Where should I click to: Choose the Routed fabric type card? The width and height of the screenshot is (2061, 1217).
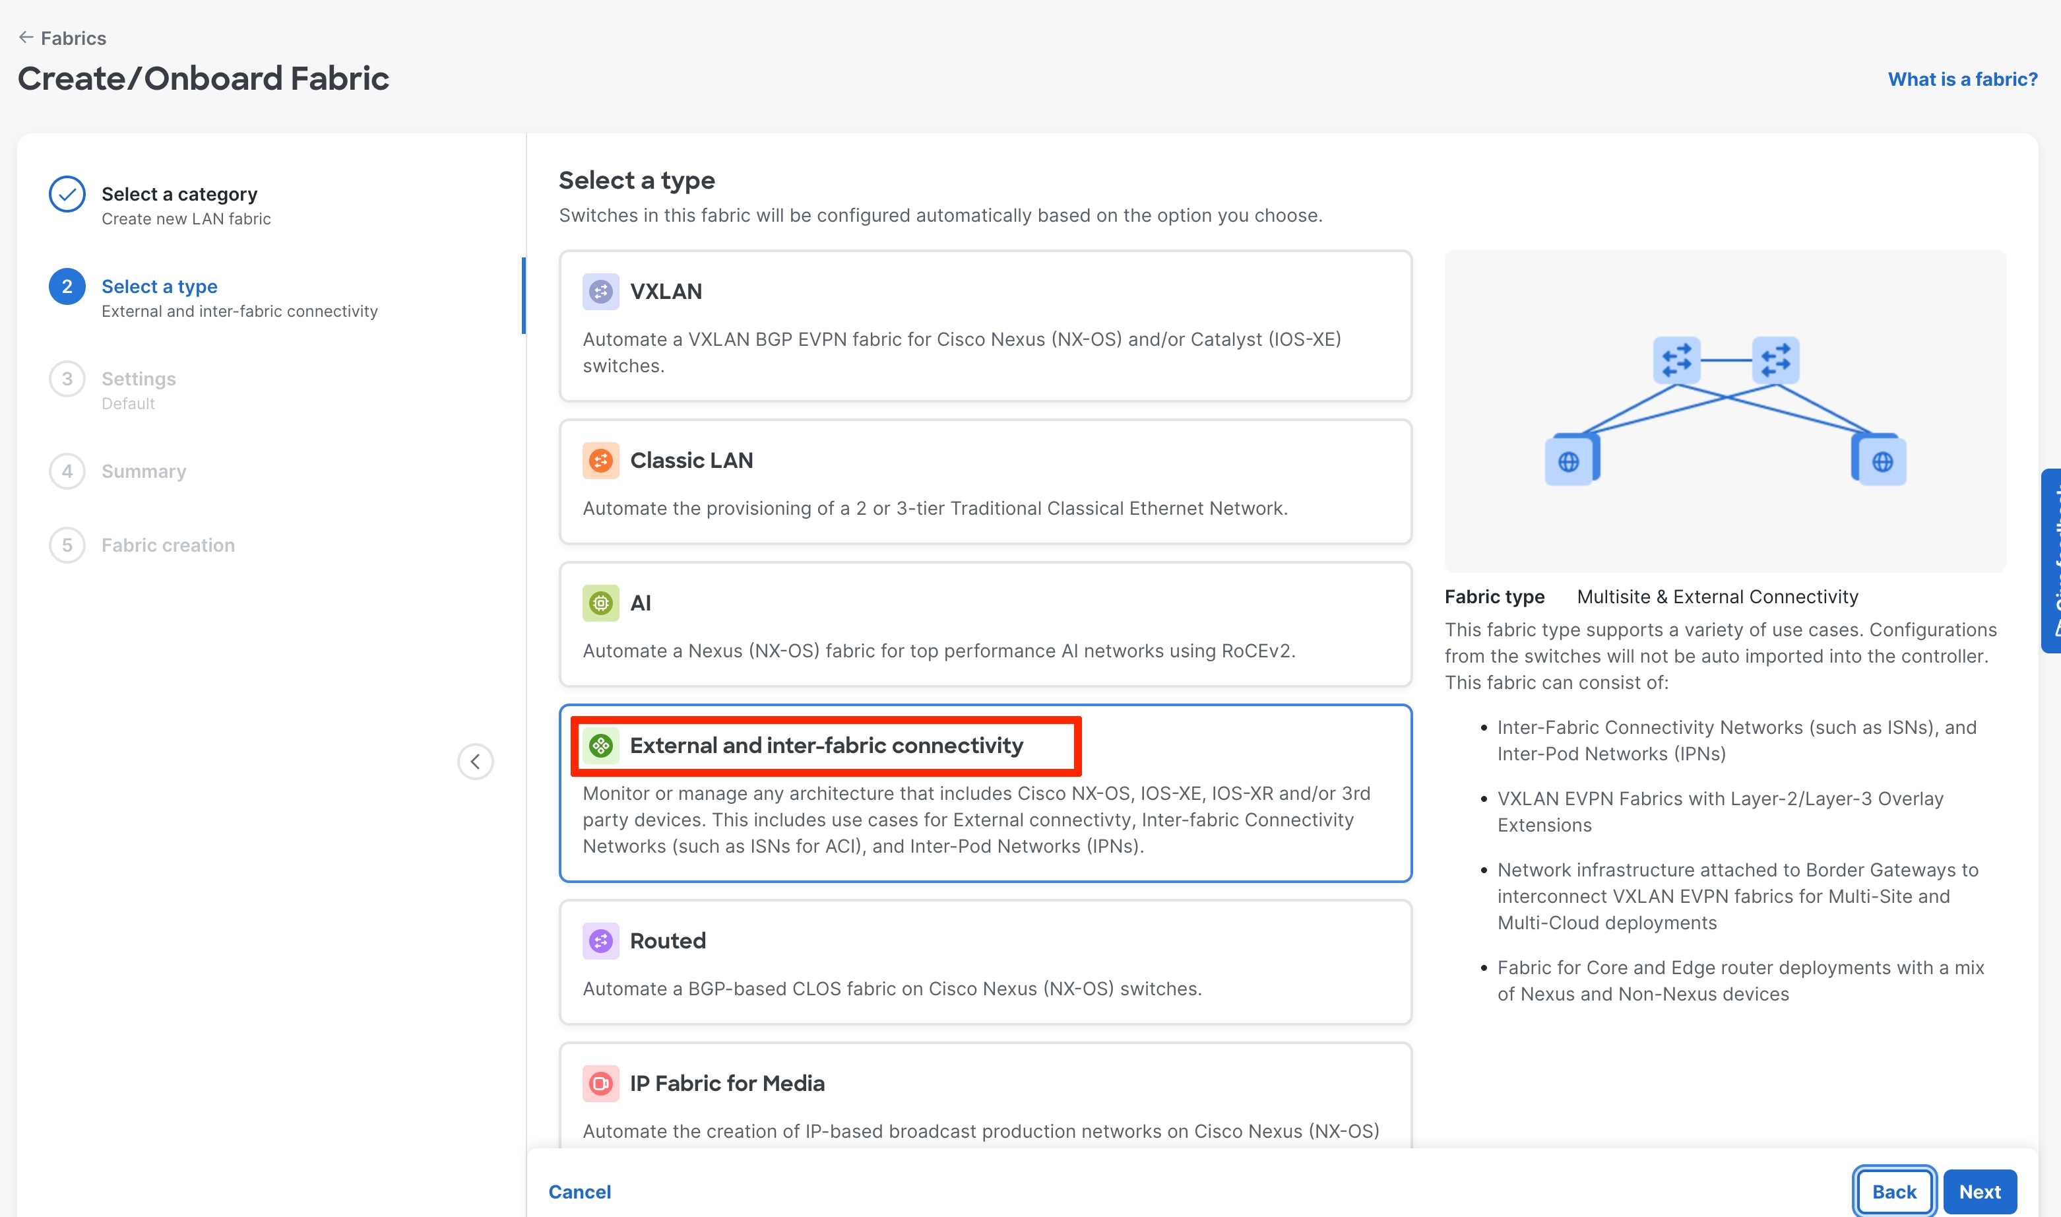pyautogui.click(x=984, y=963)
